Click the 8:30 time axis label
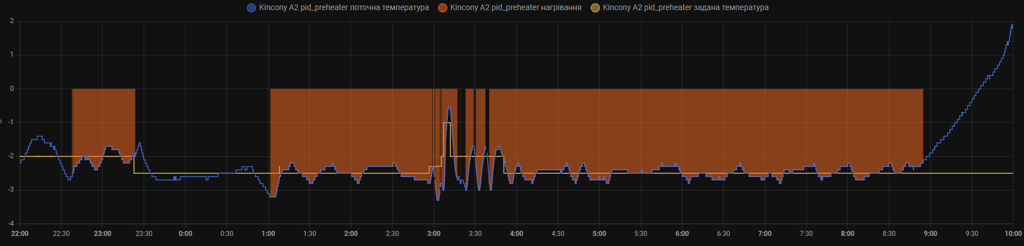Screen dimensions: 1024x246 [889, 234]
